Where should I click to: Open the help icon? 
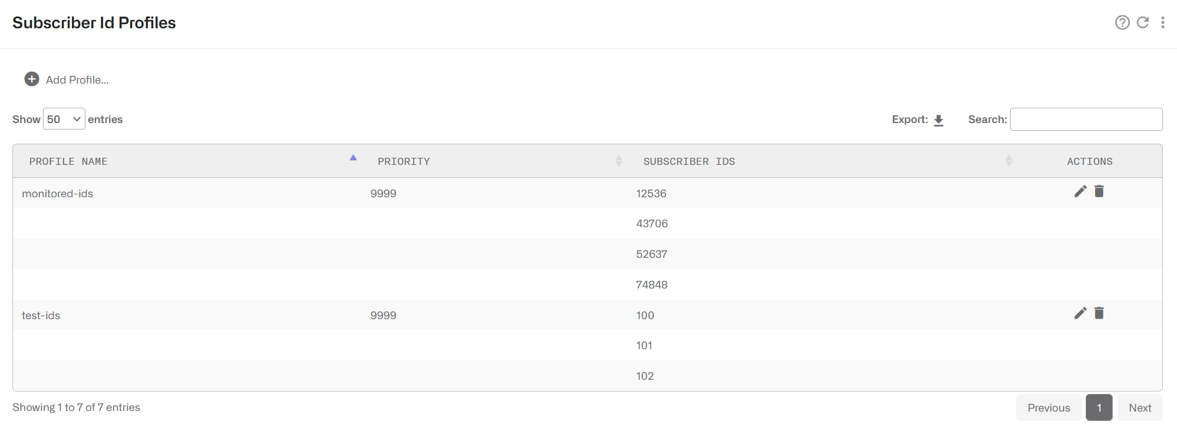coord(1123,22)
